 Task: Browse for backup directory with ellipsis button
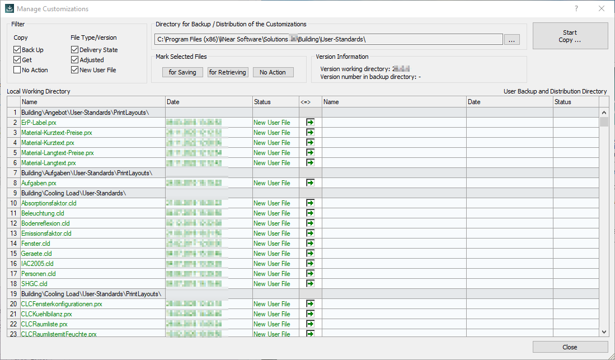pos(512,39)
